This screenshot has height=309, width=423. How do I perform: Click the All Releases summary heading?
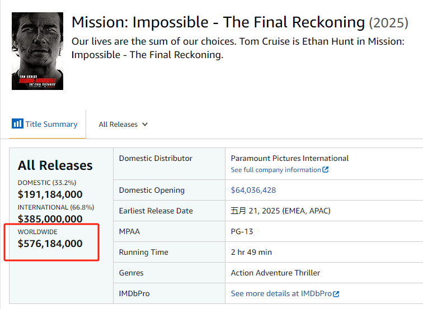coord(55,165)
